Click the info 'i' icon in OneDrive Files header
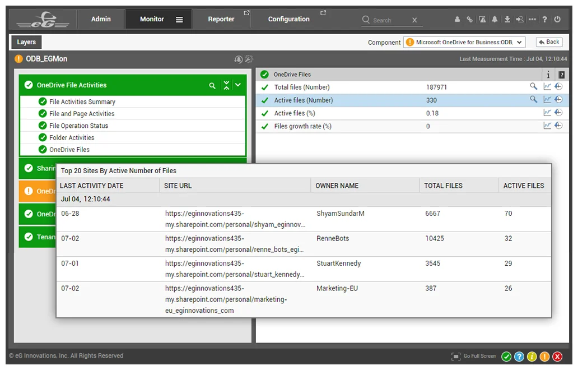This screenshot has width=578, height=370. (548, 75)
